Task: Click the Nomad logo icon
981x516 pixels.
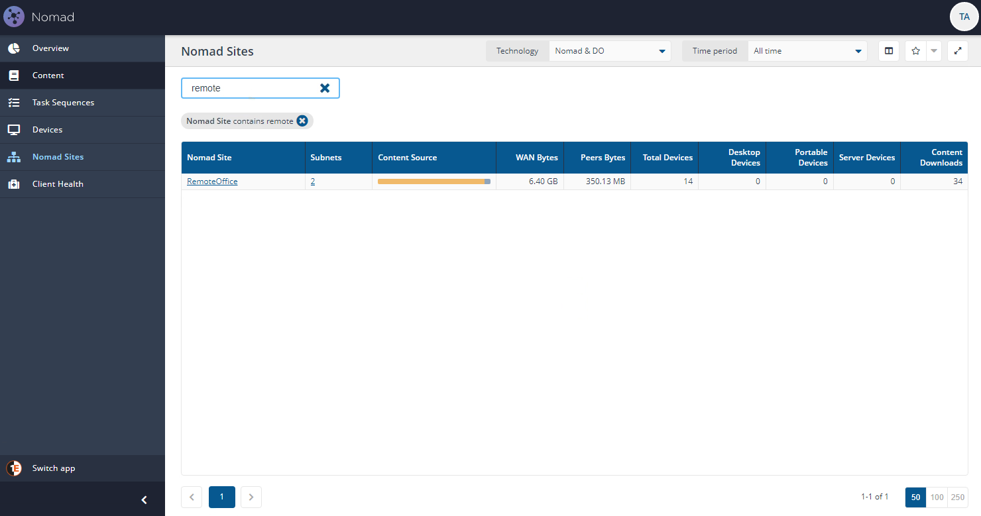Action: pos(14,17)
